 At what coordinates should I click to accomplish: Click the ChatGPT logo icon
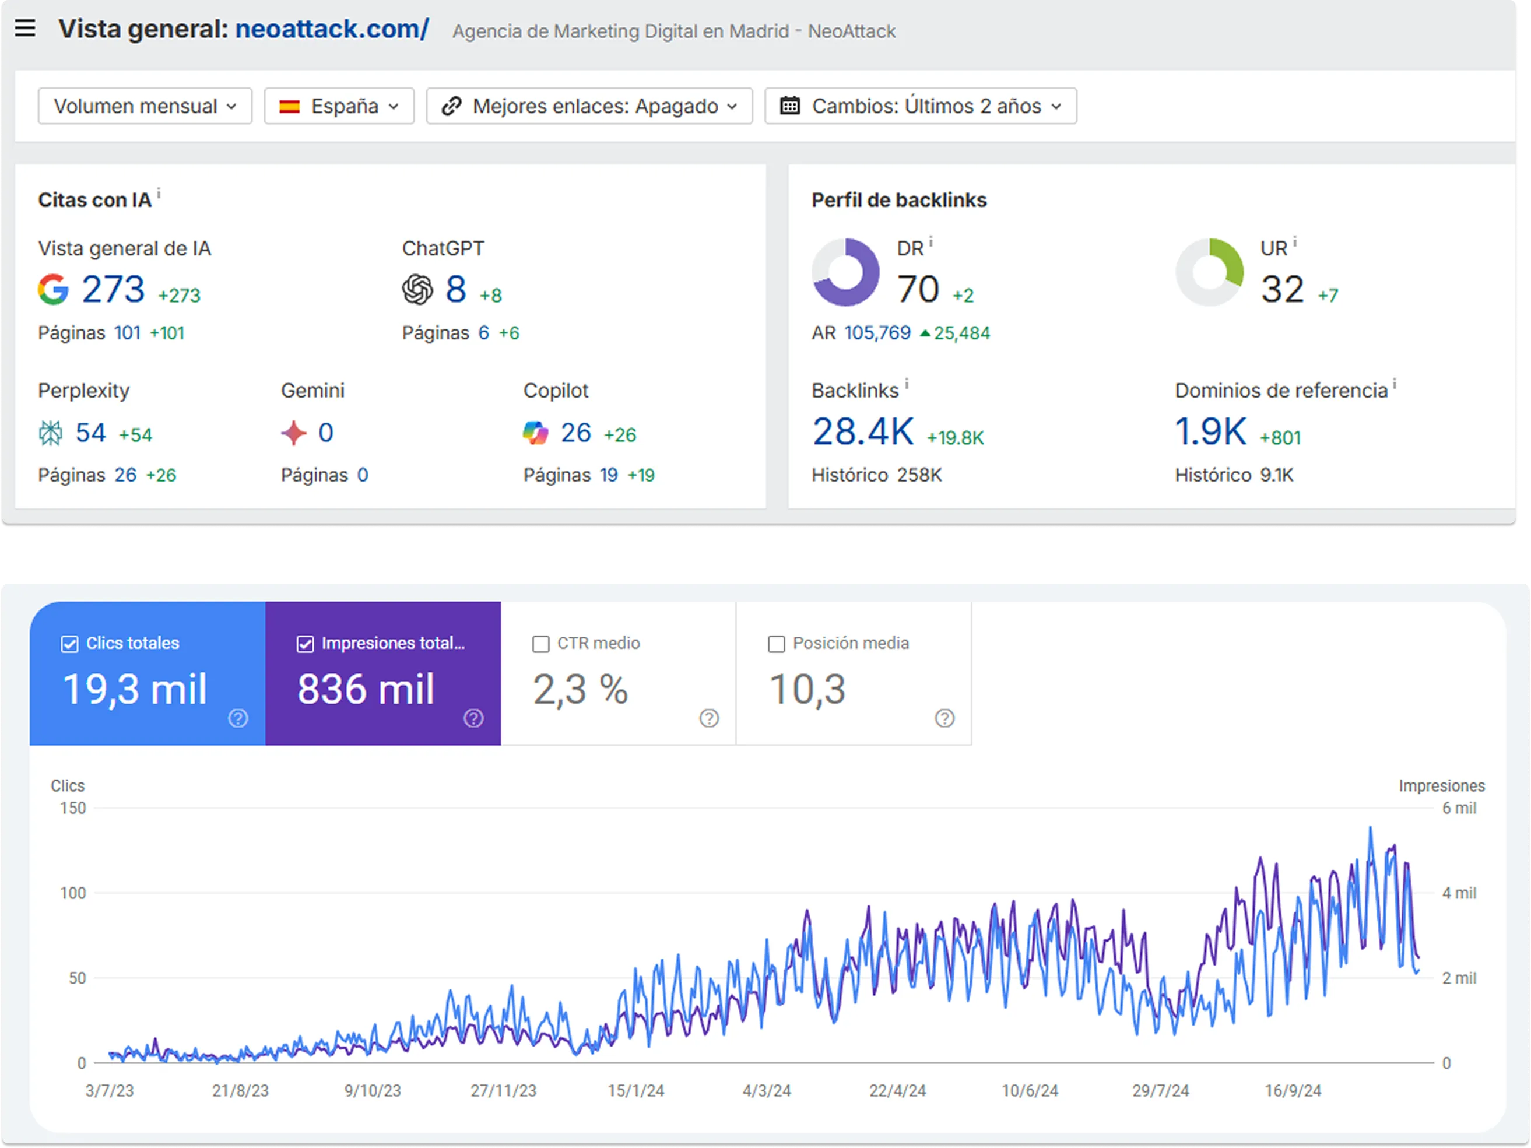pyautogui.click(x=417, y=289)
